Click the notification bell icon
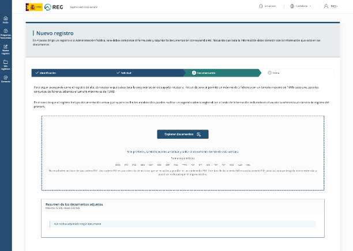 [x=261, y=6]
